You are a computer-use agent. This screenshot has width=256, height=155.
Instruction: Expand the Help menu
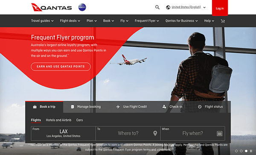[209, 21]
